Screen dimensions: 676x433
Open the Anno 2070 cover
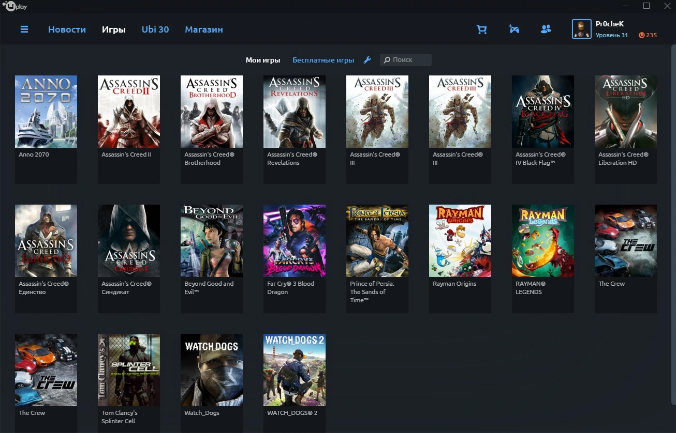(46, 112)
